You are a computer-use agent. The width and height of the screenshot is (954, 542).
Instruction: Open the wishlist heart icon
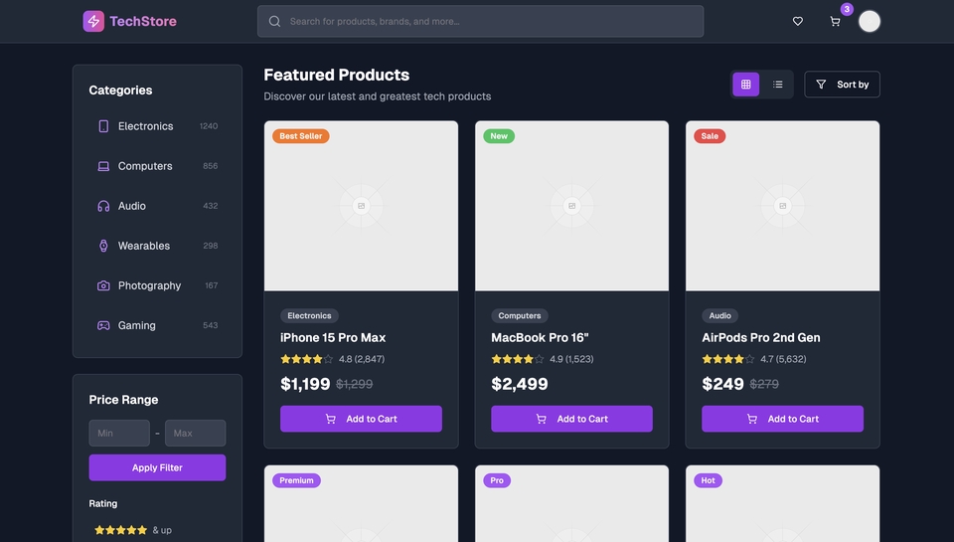[798, 21]
